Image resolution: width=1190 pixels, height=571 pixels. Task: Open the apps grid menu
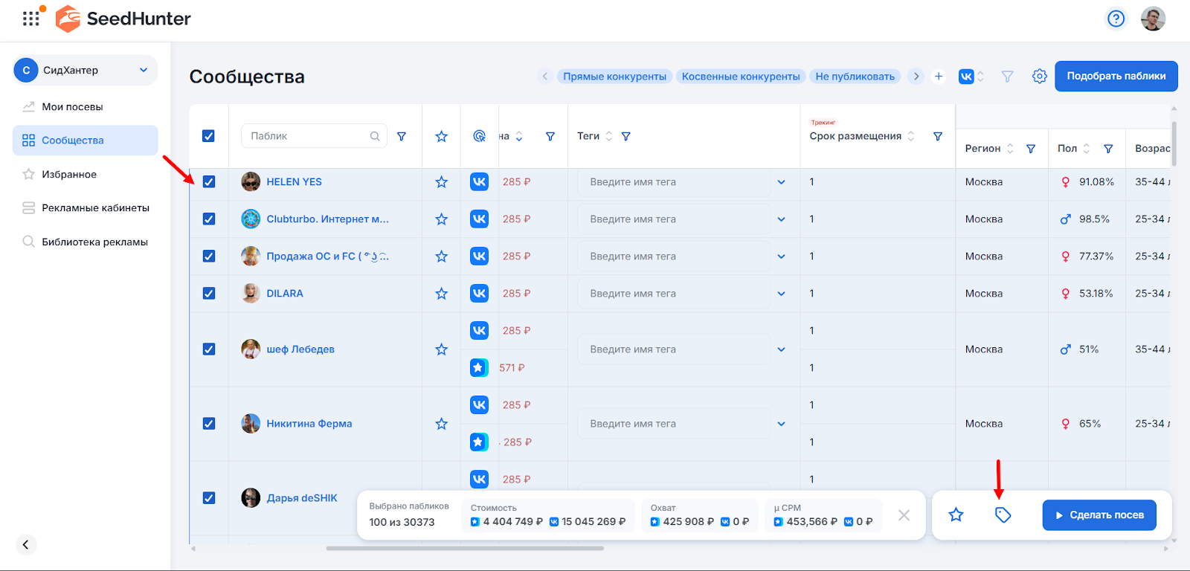tap(30, 19)
